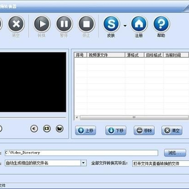Take a snapshot with the camera icon
The width and height of the screenshot is (189, 189).
pos(47,129)
